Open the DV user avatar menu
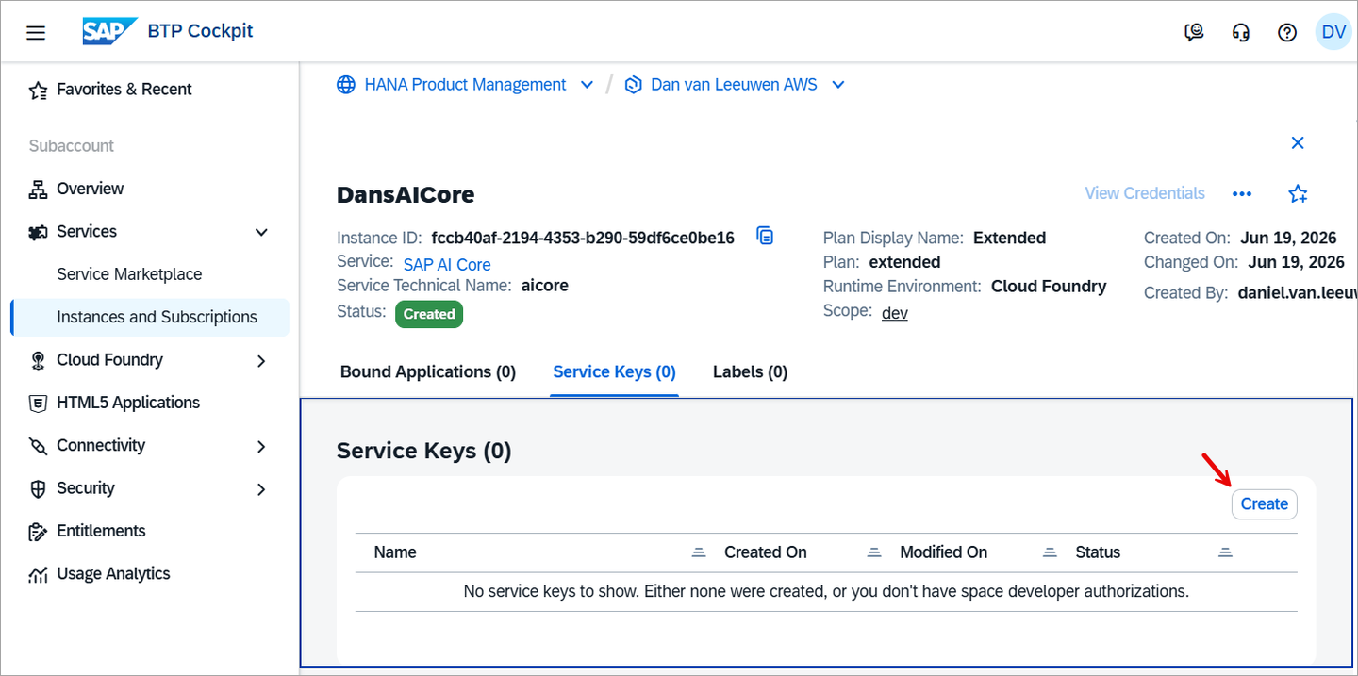1358x676 pixels. click(1333, 32)
